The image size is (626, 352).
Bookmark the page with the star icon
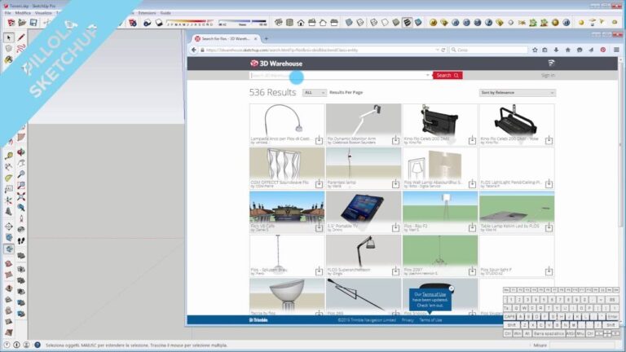pos(535,50)
